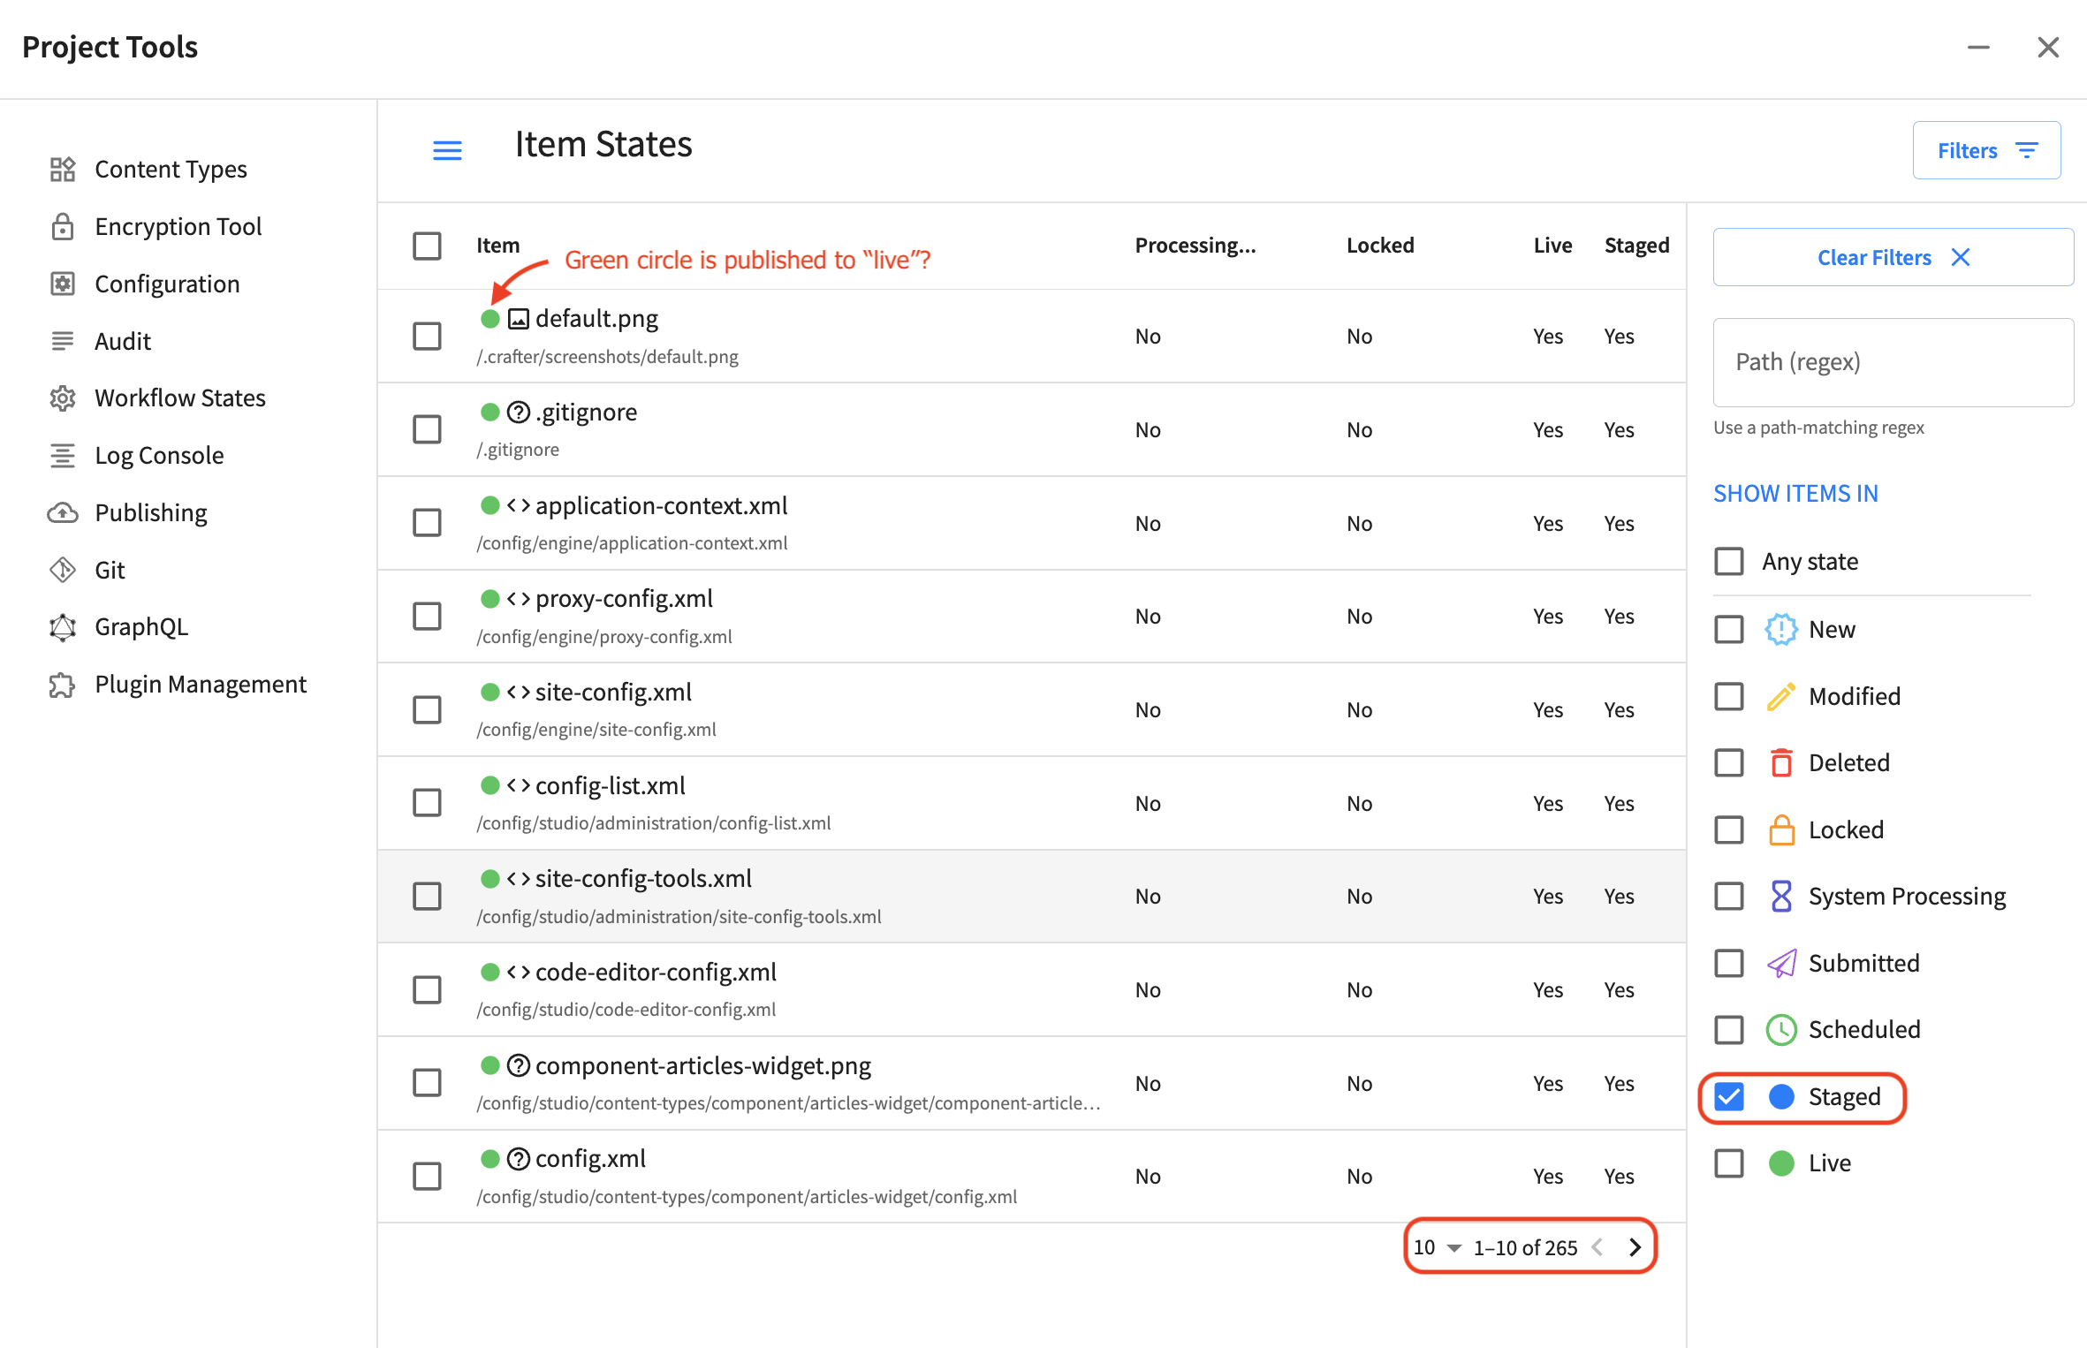Screen dimensions: 2087x1348
Task: Open the Encryption Tool section
Action: point(178,226)
